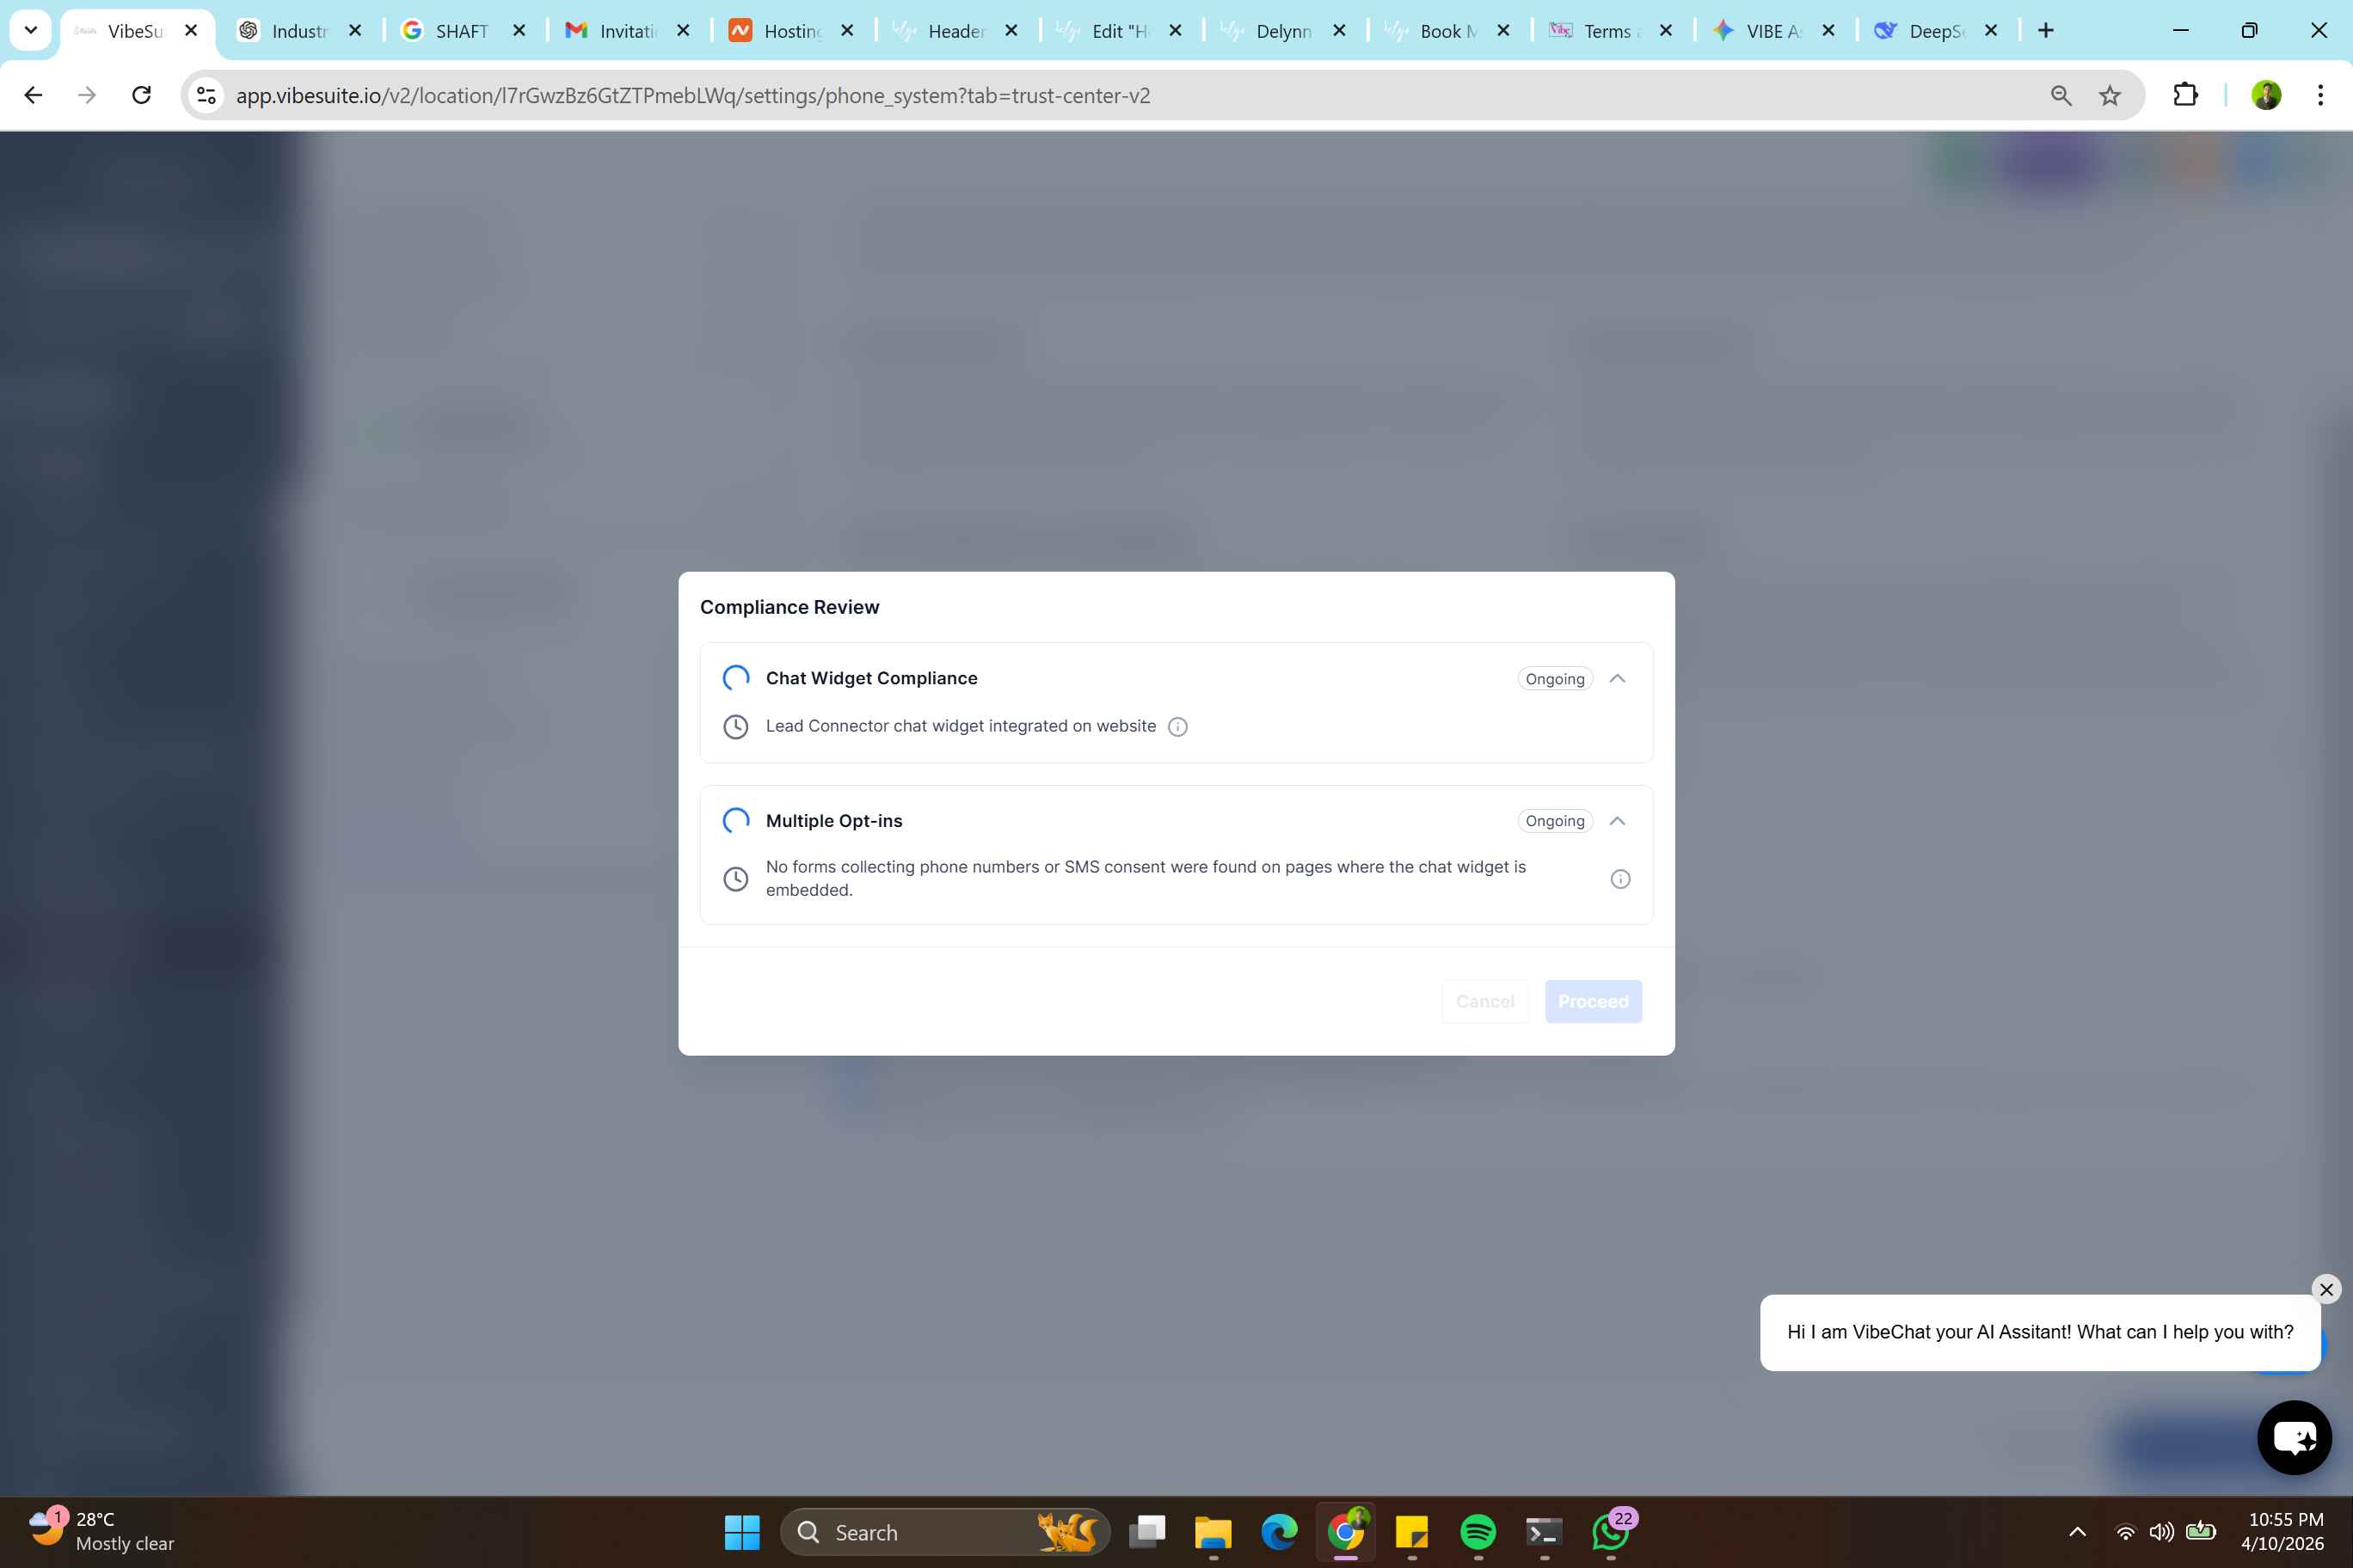Open the volume control in system tray
Image resolution: width=2353 pixels, height=1568 pixels.
tap(2161, 1532)
